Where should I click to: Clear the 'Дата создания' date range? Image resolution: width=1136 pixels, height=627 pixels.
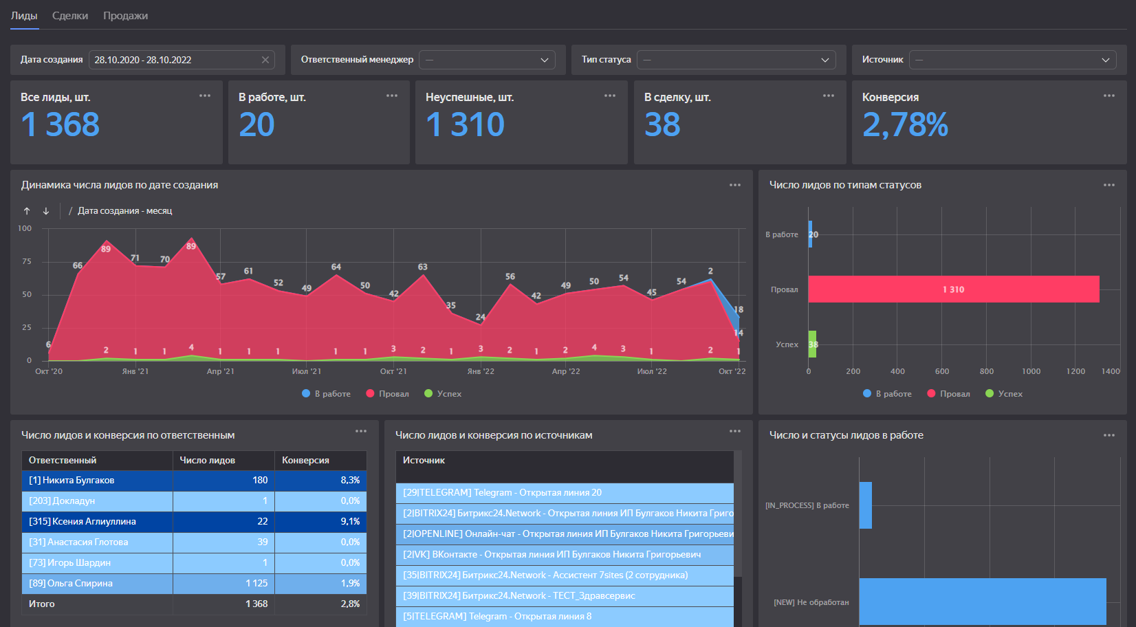click(265, 60)
